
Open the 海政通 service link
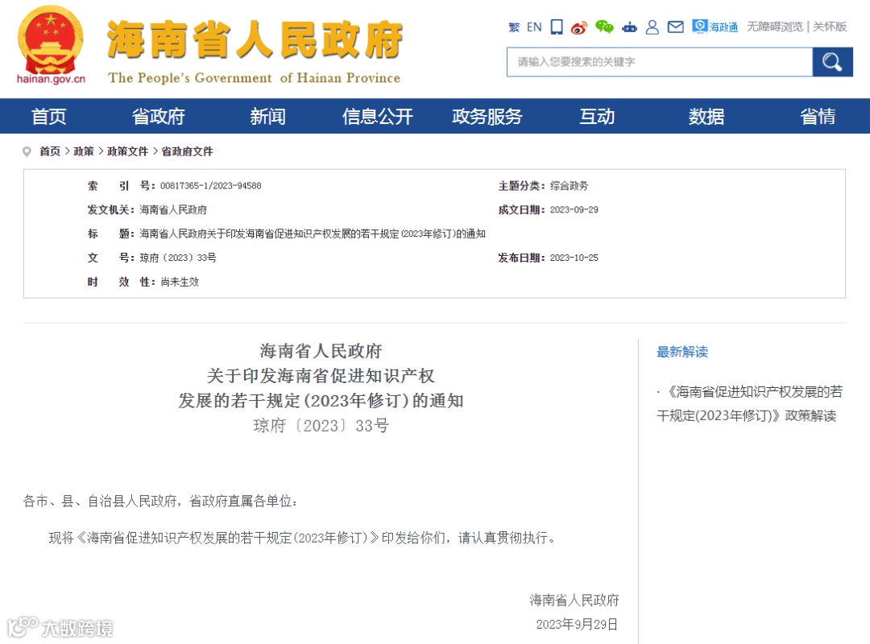tap(715, 27)
